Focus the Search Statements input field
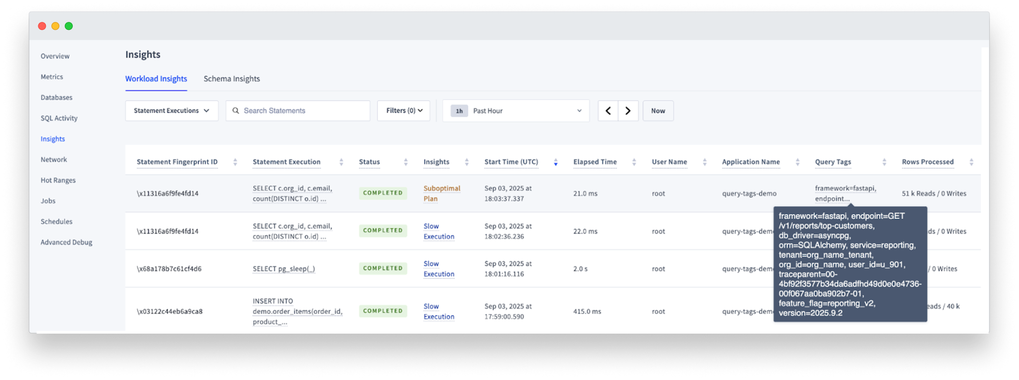Image resolution: width=1019 pixels, height=380 pixels. [x=298, y=111]
